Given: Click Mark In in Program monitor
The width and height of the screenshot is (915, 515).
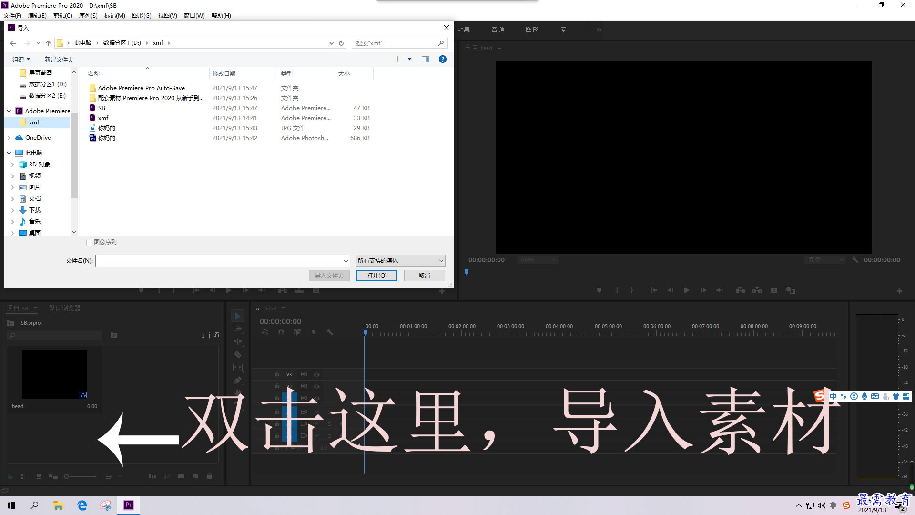Looking at the screenshot, I should pyautogui.click(x=617, y=290).
